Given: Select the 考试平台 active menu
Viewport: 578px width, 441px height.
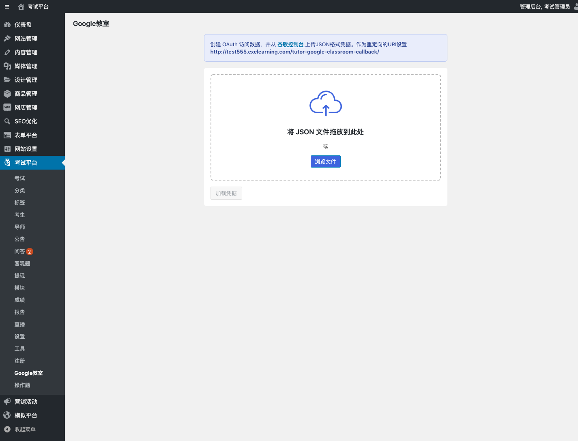Looking at the screenshot, I should click(32, 163).
